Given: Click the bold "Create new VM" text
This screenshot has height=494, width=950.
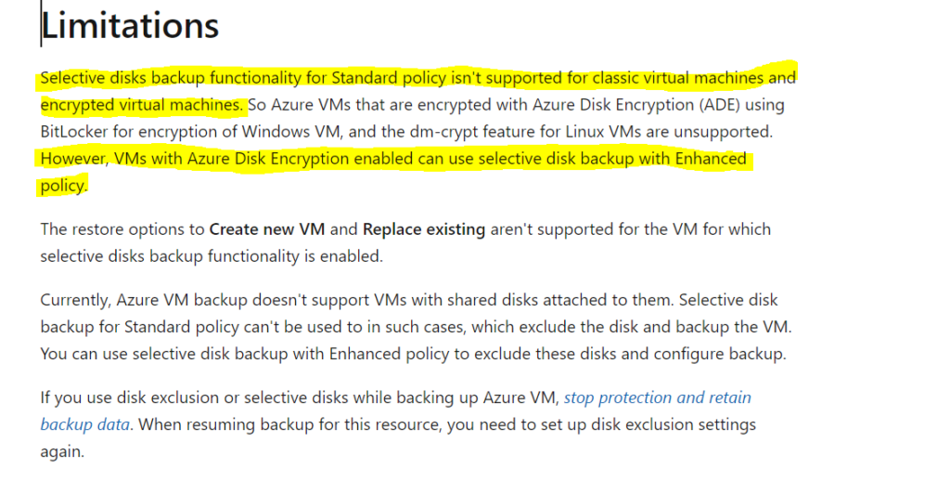Looking at the screenshot, I should click(267, 229).
